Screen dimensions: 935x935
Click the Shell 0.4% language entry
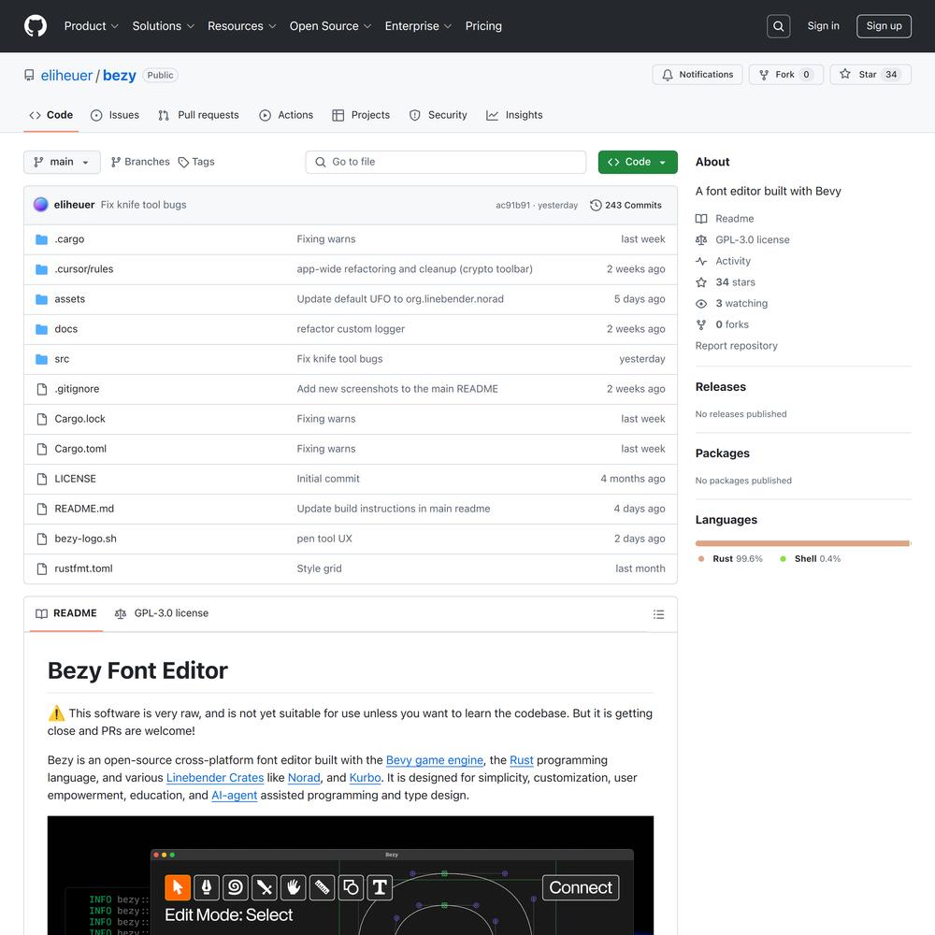[811, 559]
